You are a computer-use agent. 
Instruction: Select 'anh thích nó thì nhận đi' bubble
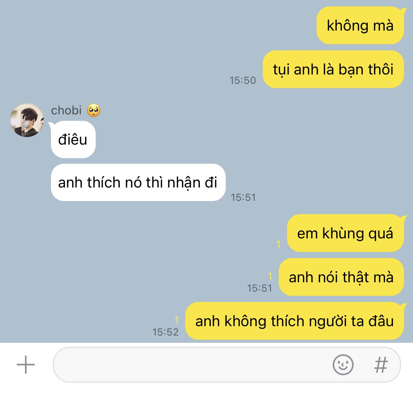pos(138,182)
